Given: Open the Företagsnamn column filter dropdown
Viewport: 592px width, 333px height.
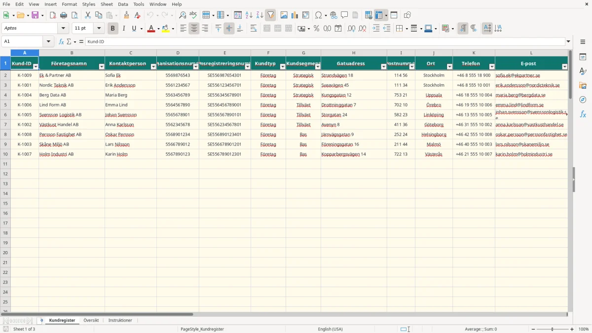Looking at the screenshot, I should (x=102, y=67).
